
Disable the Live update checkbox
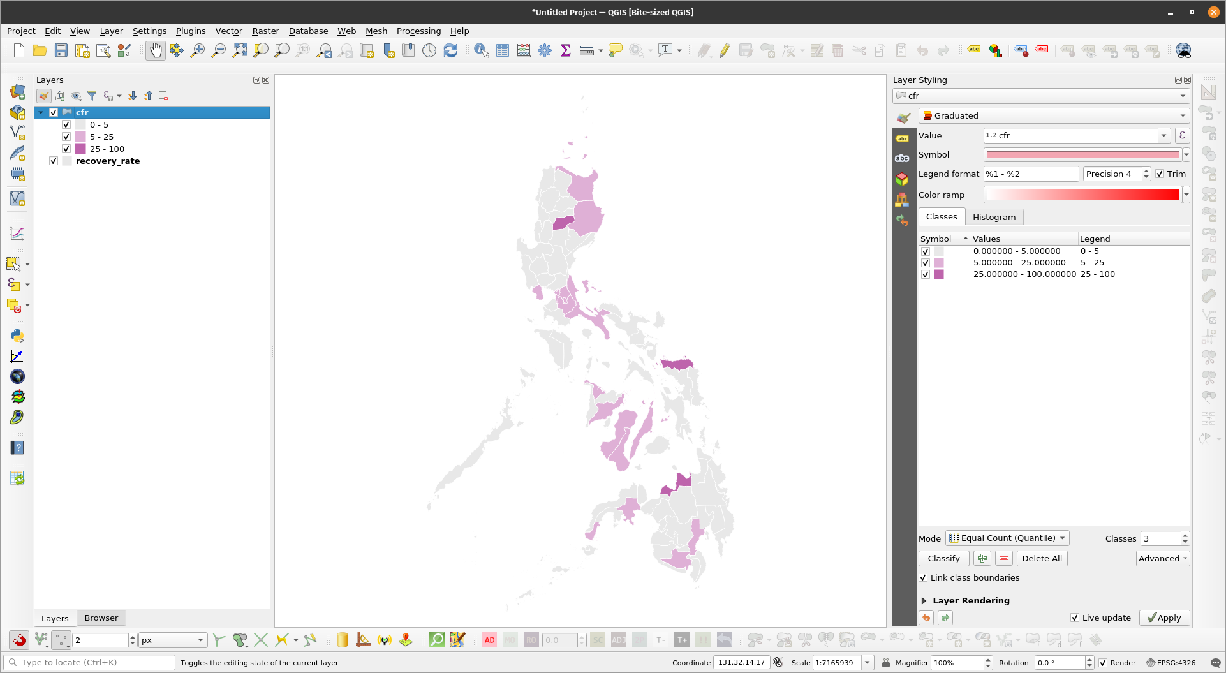1075,618
